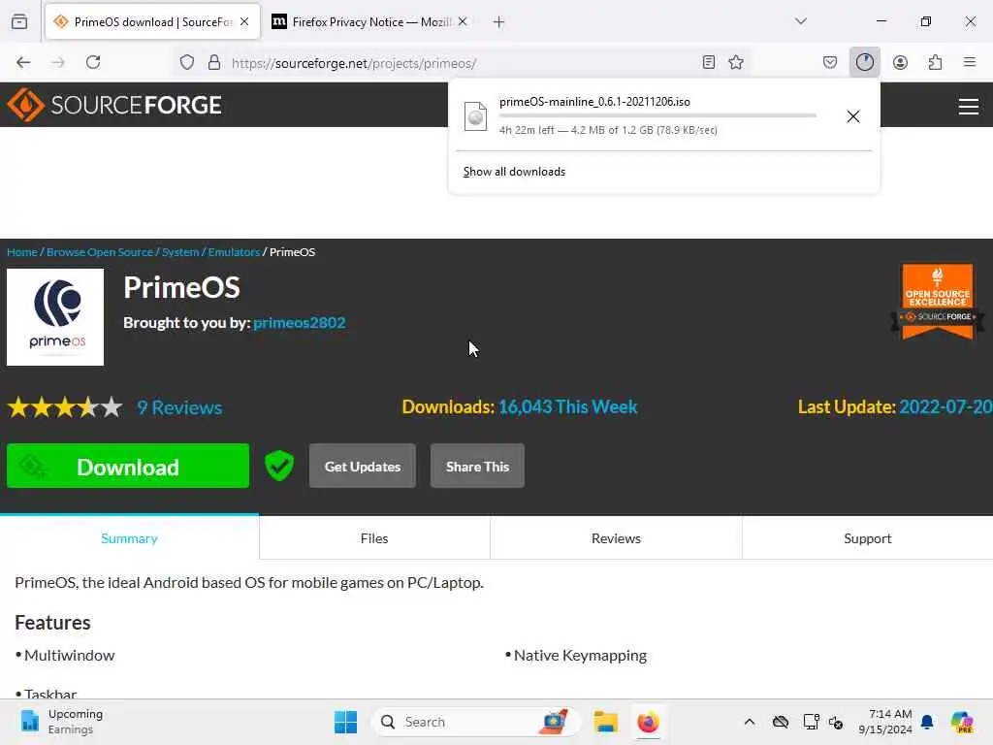Viewport: 993px width, 745px height.
Task: Open the 9 Reviews link
Action: (179, 407)
